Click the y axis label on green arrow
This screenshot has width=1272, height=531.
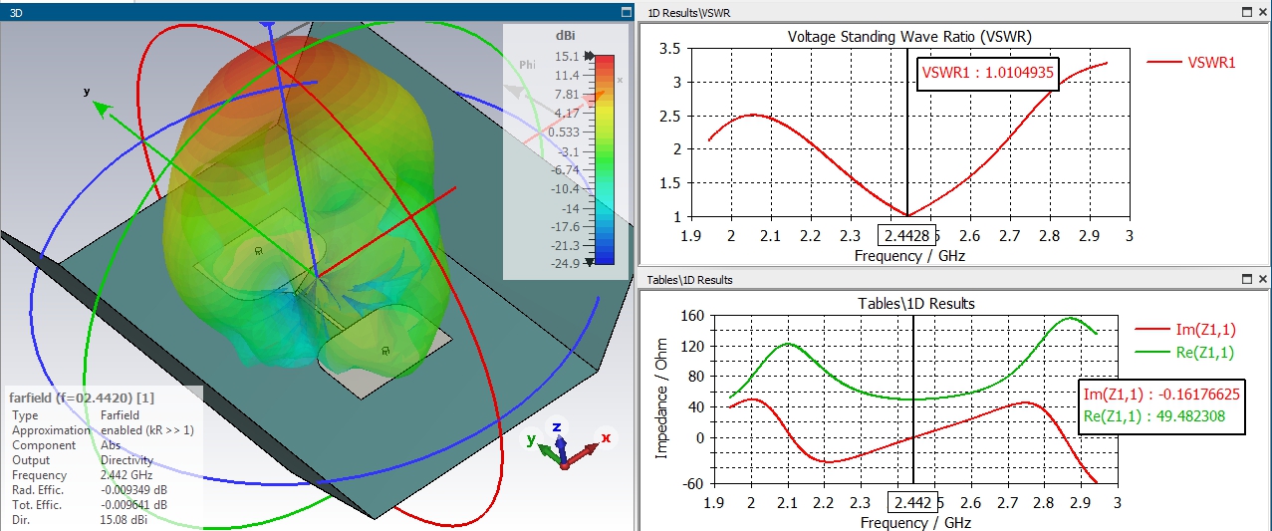coord(87,92)
